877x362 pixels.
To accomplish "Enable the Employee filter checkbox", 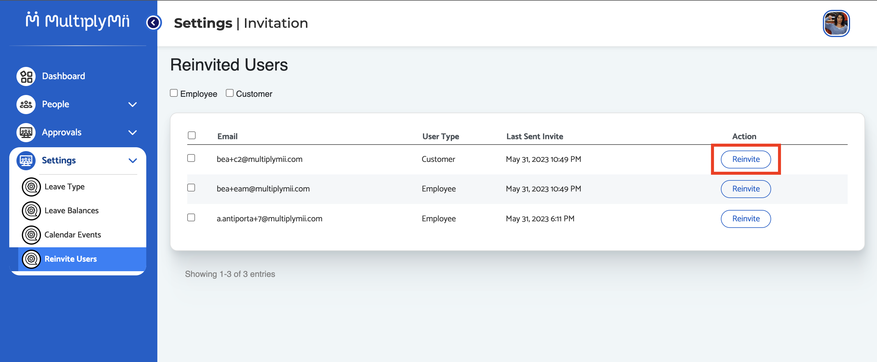I will pyautogui.click(x=174, y=93).
